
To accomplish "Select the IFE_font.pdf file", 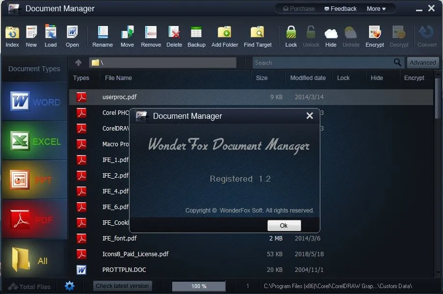I will pos(120,239).
